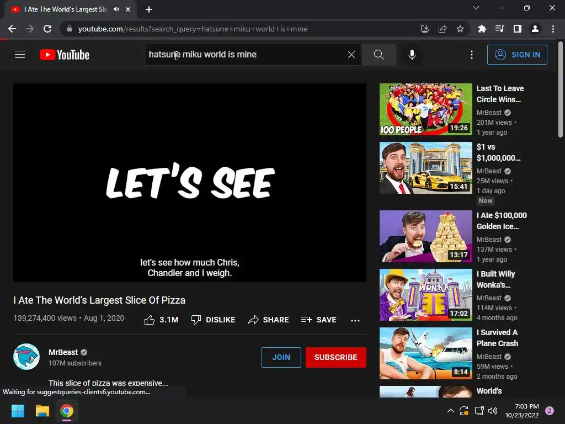Viewport: 565px width, 424px height.
Task: Open $1 vs $1,000,000 video thumbnail
Action: [x=425, y=168]
